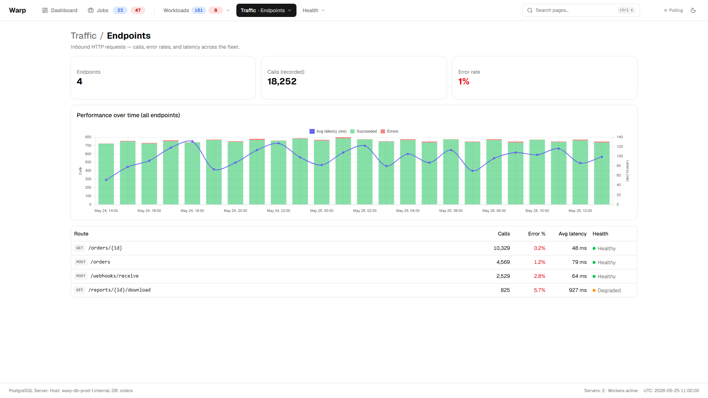This screenshot has width=708, height=398.
Task: Open the Traffic · Endpoints dropdown
Action: pyautogui.click(x=266, y=10)
